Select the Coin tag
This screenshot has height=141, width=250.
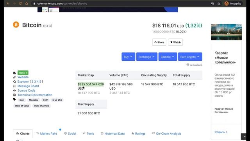pos(22,100)
